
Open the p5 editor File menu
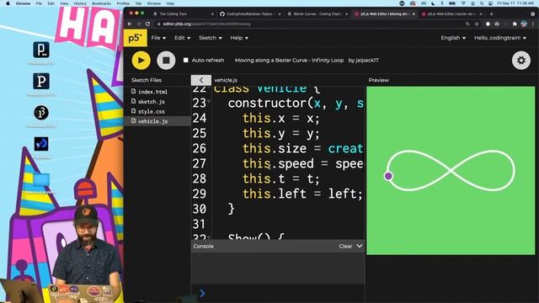[158, 38]
